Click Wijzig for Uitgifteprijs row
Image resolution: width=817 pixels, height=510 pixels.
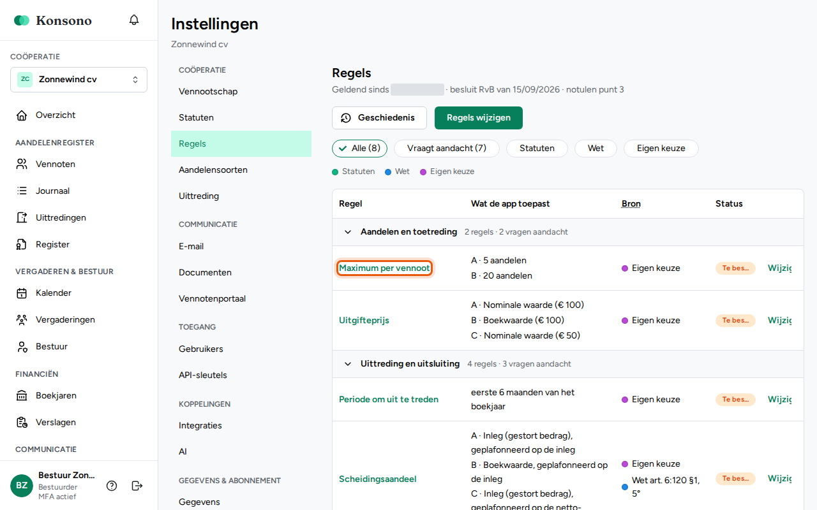coord(779,321)
